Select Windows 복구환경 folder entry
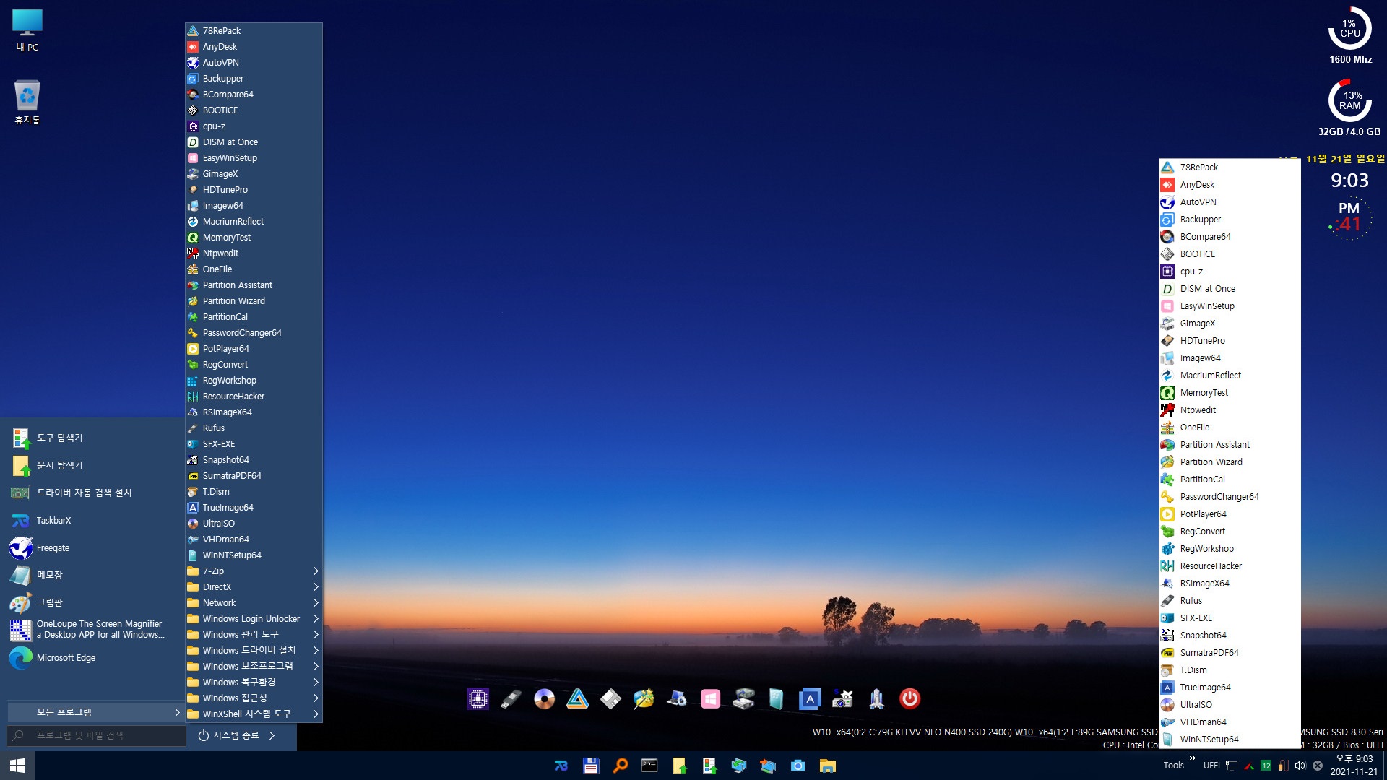This screenshot has height=780, width=1387. (x=253, y=682)
